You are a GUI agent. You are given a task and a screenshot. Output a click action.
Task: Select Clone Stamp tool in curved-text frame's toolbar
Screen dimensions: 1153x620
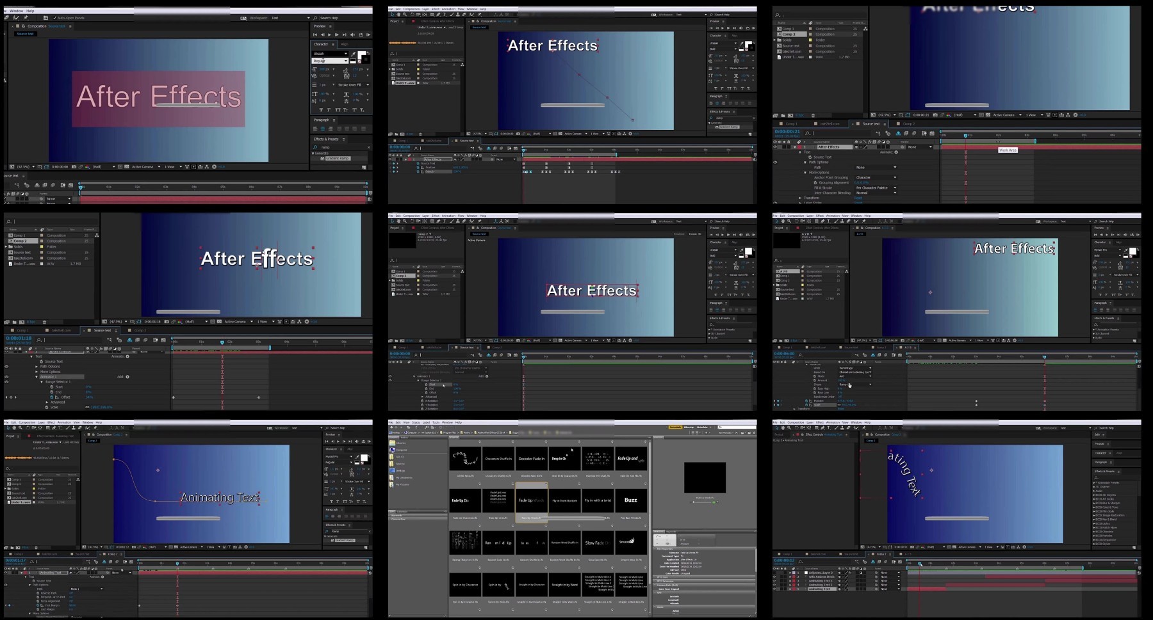[x=842, y=428]
